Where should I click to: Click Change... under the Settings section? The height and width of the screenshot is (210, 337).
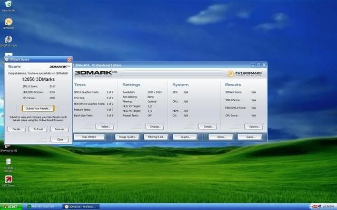pos(155,127)
